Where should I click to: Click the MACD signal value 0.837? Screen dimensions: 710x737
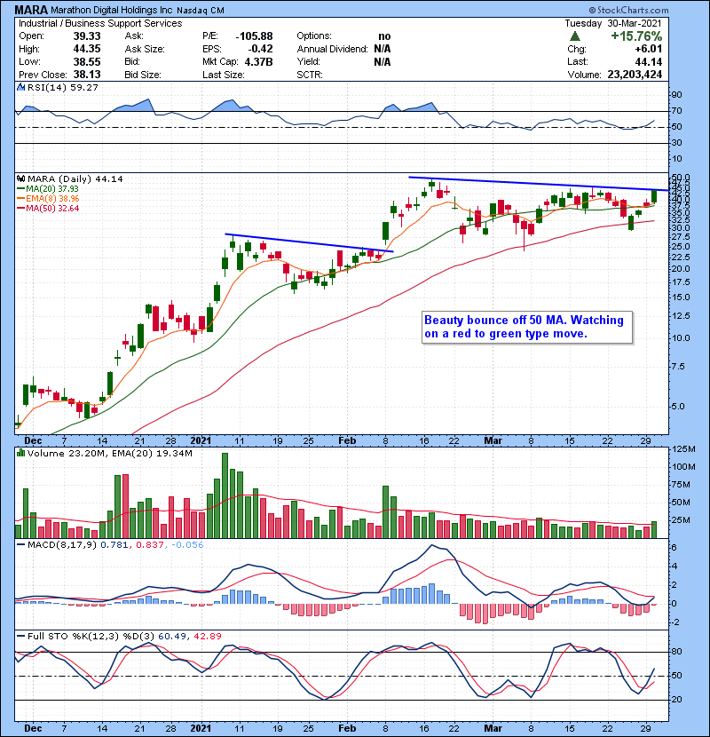149,545
